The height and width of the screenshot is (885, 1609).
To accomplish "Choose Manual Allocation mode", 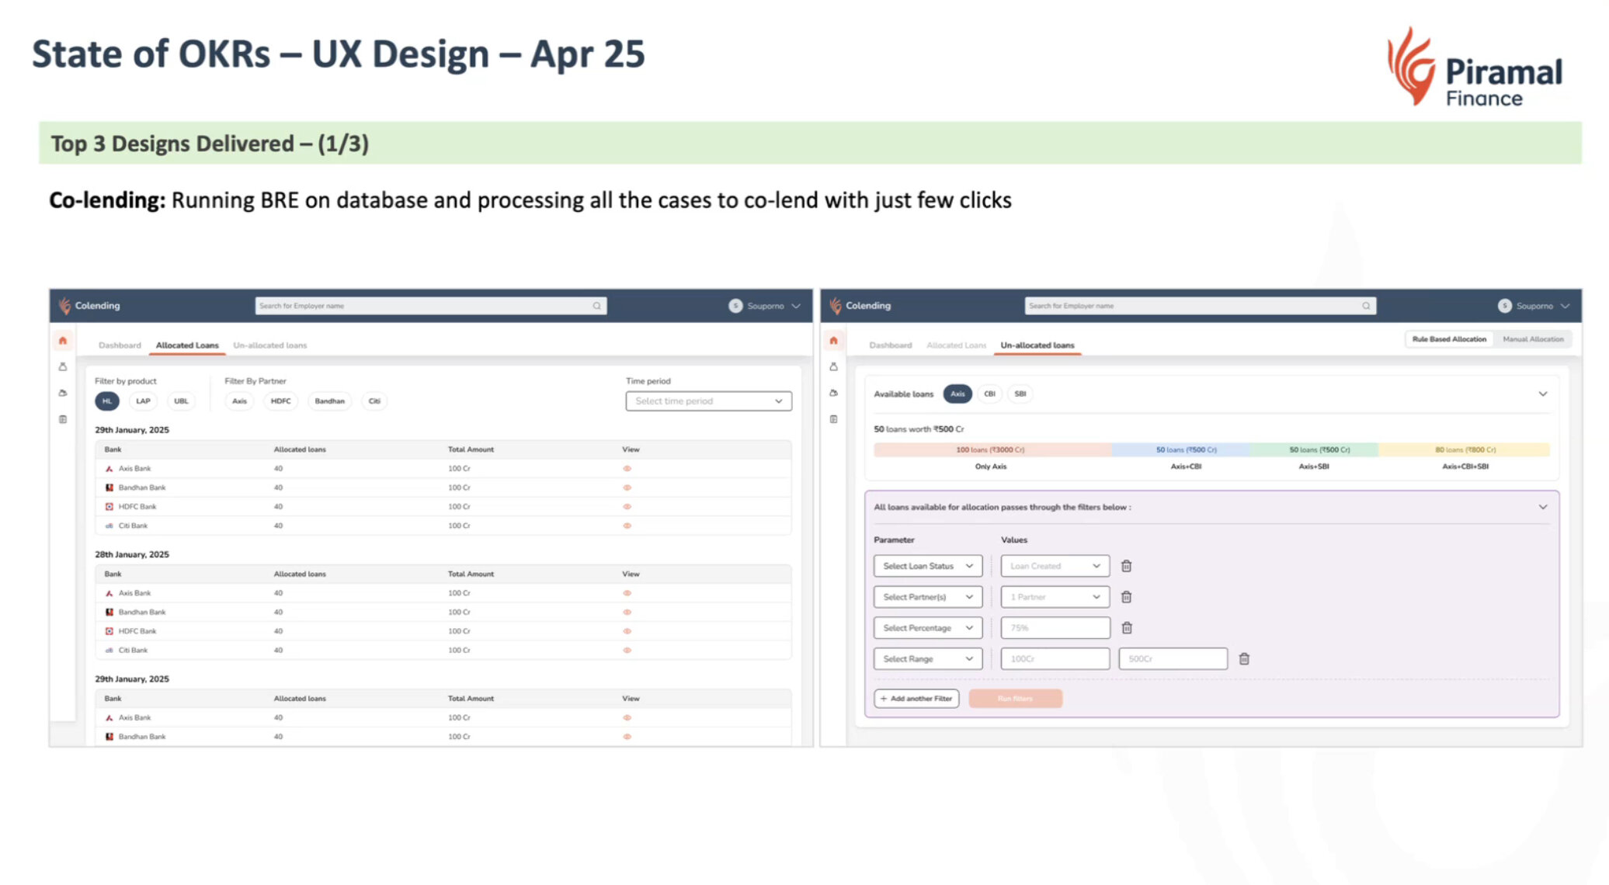I will click(1533, 339).
